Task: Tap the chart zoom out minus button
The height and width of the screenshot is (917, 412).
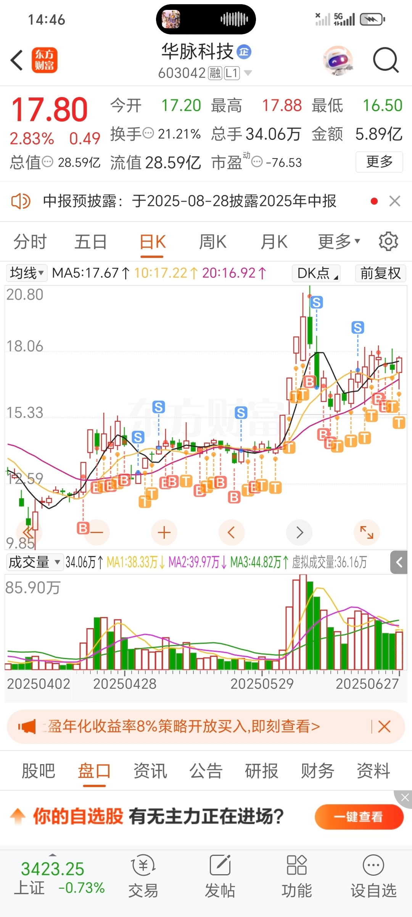Action: (x=97, y=533)
